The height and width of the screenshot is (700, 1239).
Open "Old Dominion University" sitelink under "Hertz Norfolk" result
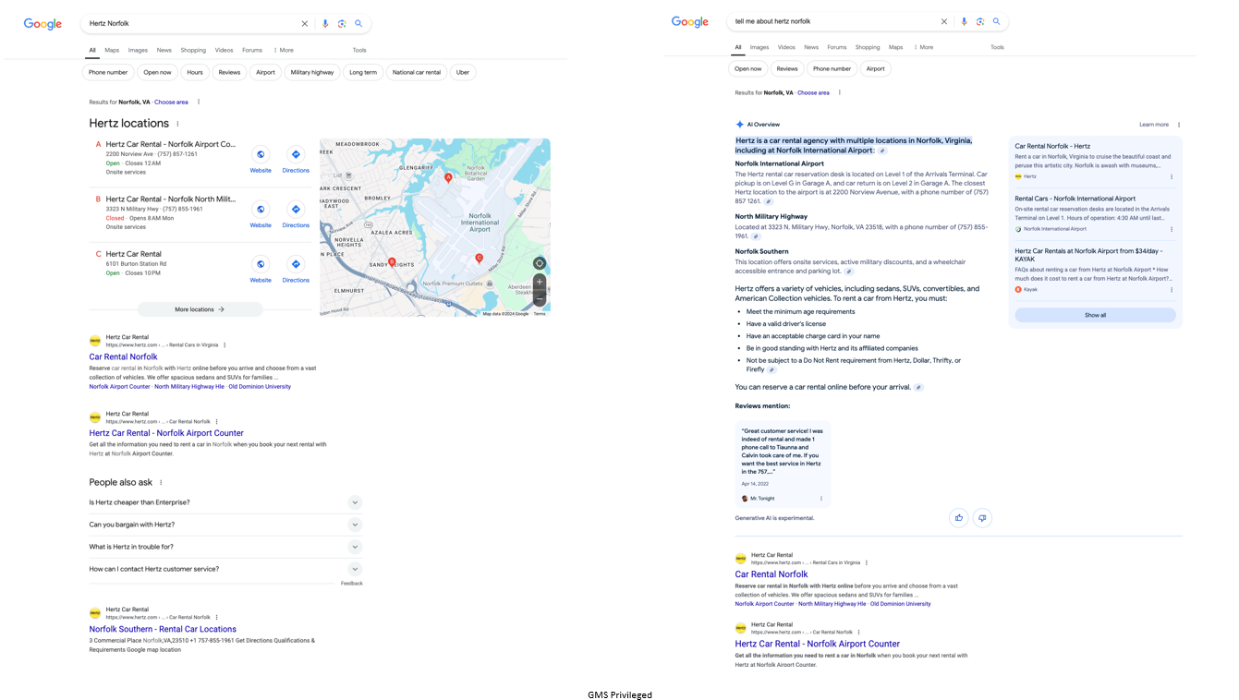click(x=260, y=387)
